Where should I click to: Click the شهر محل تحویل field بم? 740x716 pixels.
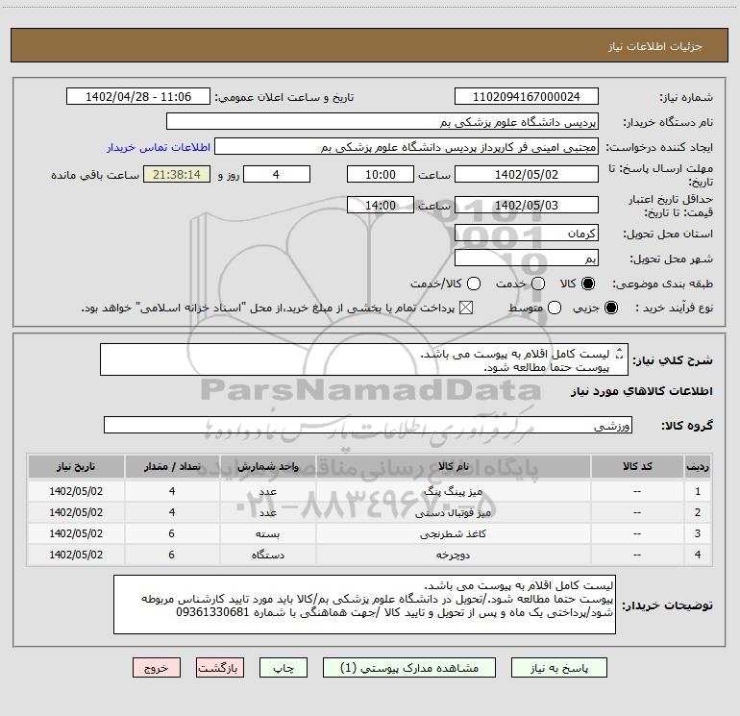click(x=527, y=258)
